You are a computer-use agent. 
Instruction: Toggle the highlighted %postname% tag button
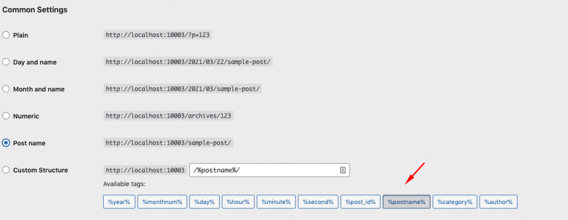click(407, 202)
